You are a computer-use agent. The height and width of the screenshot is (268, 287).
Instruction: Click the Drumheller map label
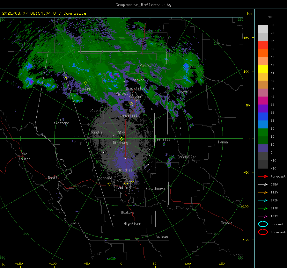pos(187,157)
